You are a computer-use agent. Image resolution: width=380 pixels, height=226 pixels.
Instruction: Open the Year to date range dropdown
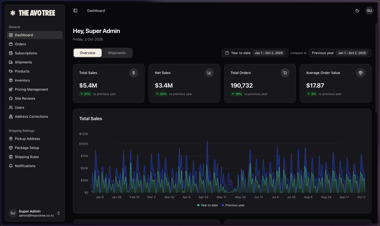tap(255, 53)
